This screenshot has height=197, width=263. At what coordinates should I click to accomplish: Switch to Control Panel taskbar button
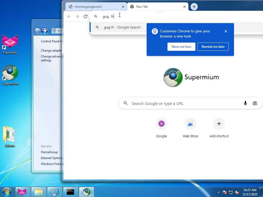point(54,192)
